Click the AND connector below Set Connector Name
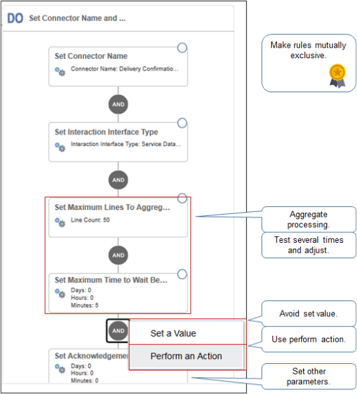Image resolution: width=357 pixels, height=394 pixels. (x=118, y=104)
